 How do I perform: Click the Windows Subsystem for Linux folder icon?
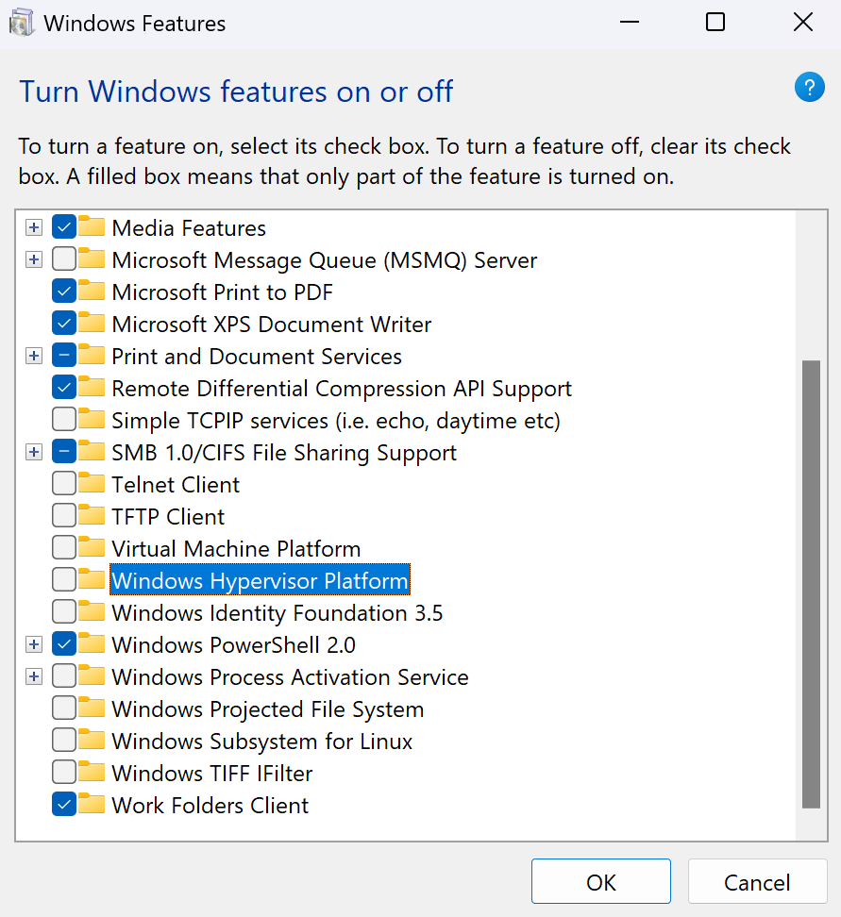92,741
